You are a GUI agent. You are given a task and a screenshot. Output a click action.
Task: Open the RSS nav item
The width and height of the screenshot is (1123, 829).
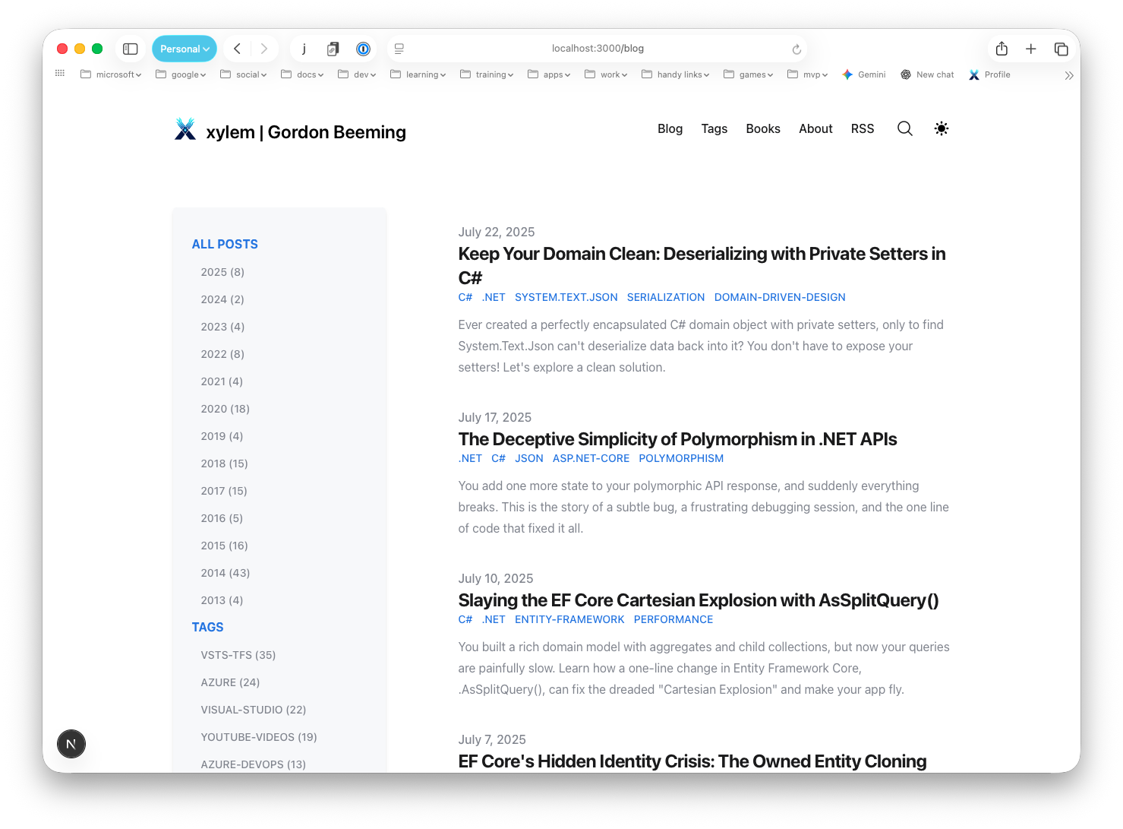tap(863, 128)
